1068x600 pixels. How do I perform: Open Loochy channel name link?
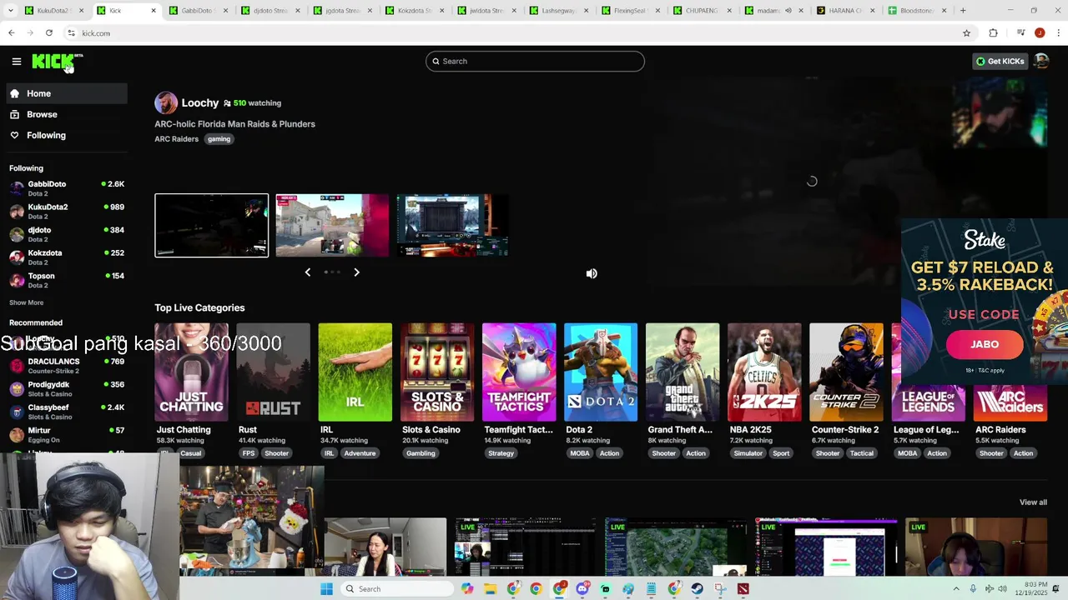coord(200,103)
